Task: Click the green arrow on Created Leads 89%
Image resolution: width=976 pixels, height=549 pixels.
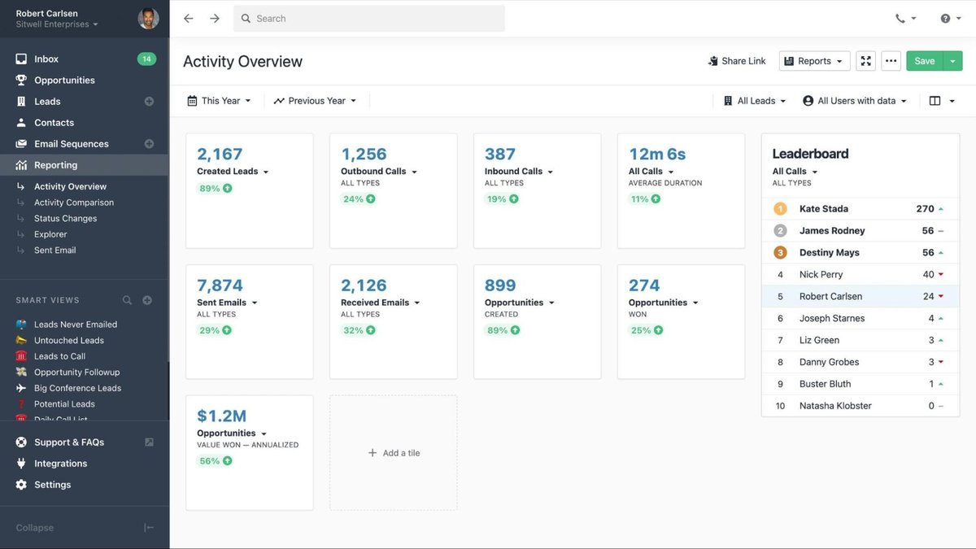Action: 227,189
